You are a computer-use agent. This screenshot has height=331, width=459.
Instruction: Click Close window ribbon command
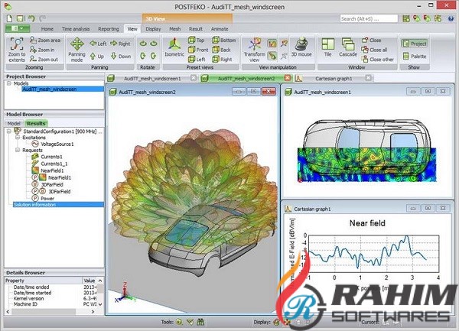click(371, 40)
